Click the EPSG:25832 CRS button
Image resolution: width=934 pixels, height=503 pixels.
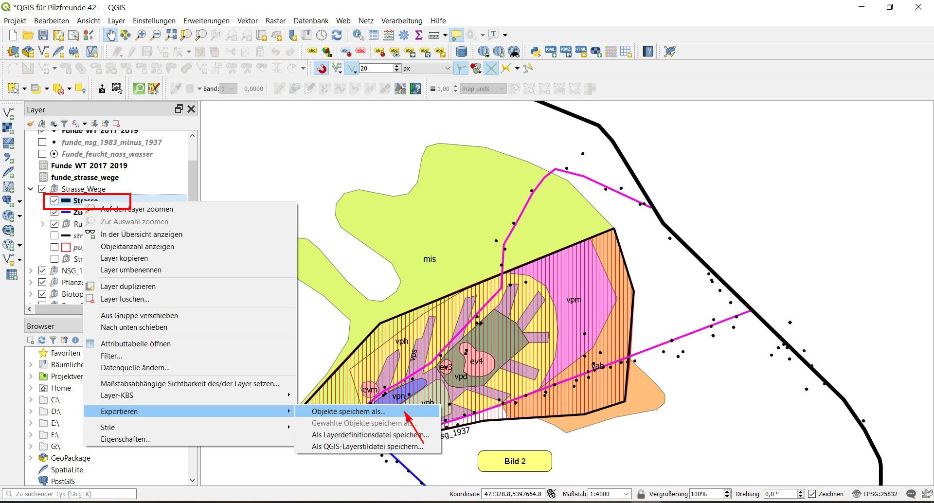tap(875, 494)
